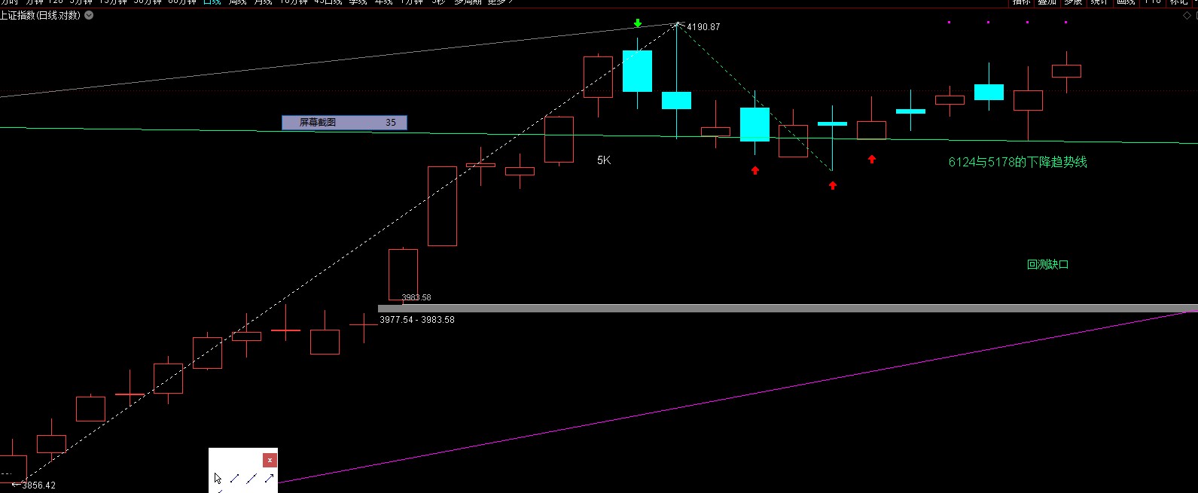Click the 叠加 overlay button

(1047, 2)
